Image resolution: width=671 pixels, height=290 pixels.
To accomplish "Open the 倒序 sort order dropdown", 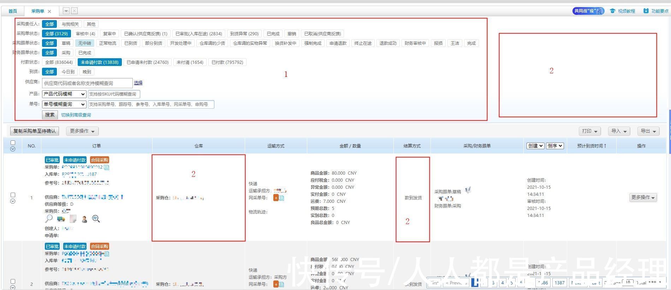I will [555, 146].
